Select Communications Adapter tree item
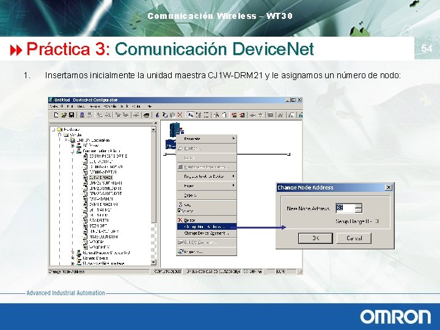 click(102, 151)
